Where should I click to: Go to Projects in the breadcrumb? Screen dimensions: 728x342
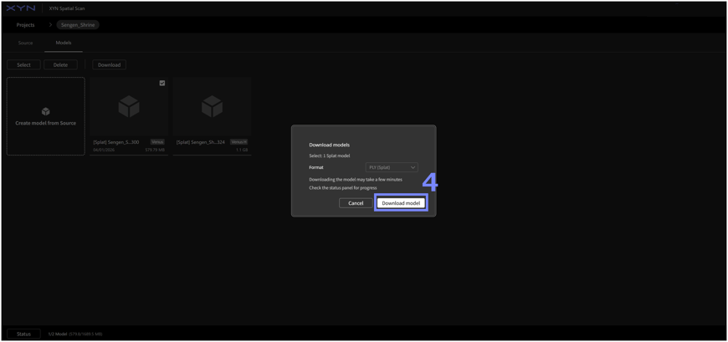(x=25, y=25)
